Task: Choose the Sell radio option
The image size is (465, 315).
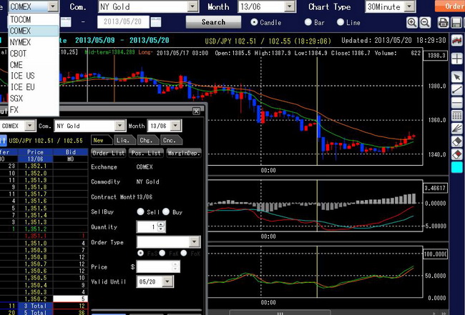Action: click(140, 211)
